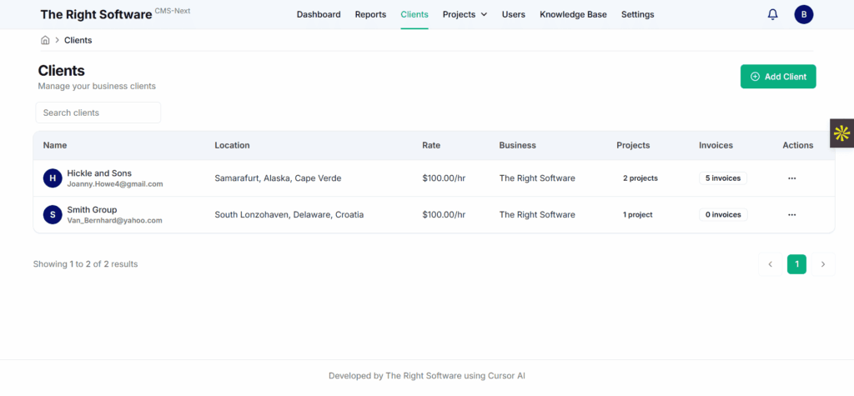Click the notification bell icon
Screen dimensions: 854x396
point(772,15)
